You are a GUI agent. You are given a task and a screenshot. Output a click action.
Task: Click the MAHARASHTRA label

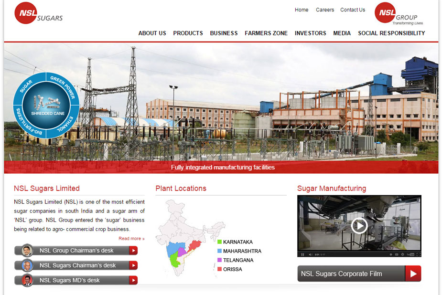click(x=242, y=251)
